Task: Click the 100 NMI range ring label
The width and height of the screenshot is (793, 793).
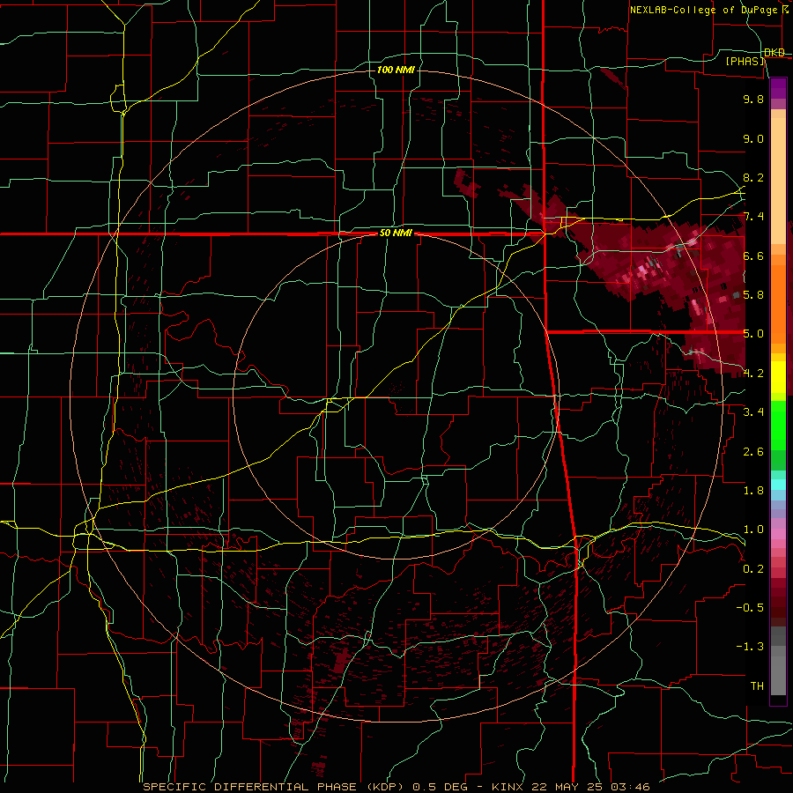Action: tap(396, 70)
